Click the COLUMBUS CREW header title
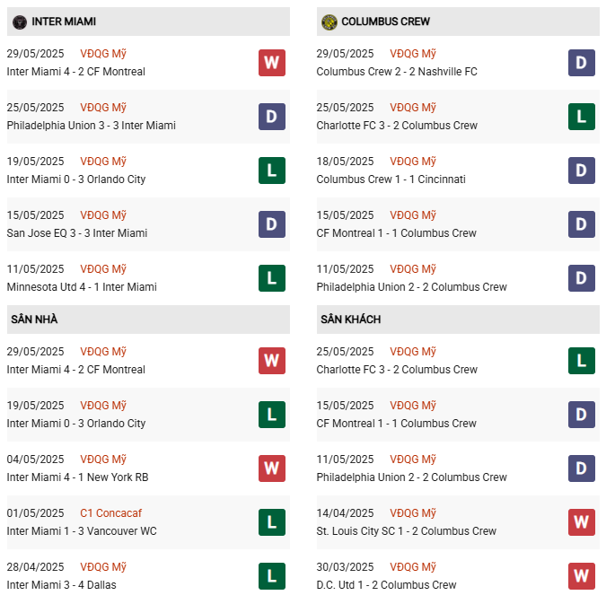This screenshot has height=604, width=606. pyautogui.click(x=385, y=22)
